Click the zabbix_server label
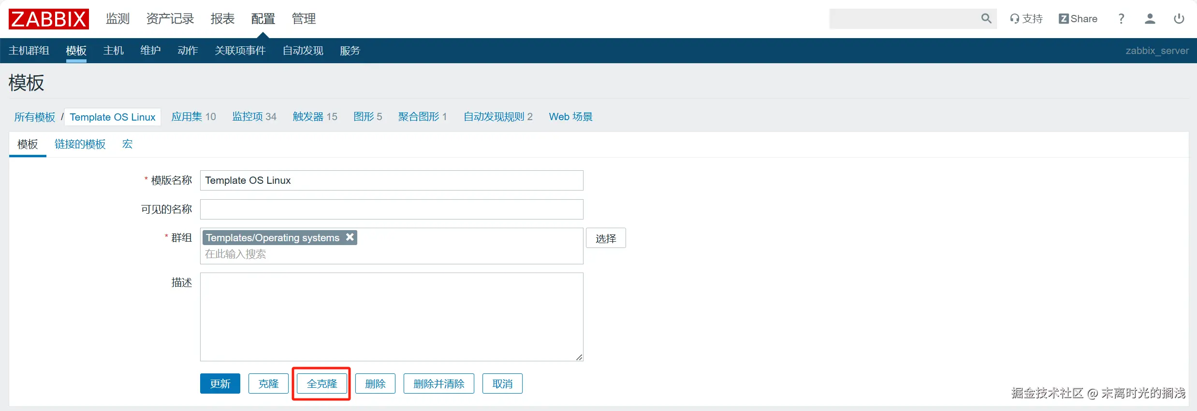Image resolution: width=1197 pixels, height=411 pixels. tap(1157, 51)
